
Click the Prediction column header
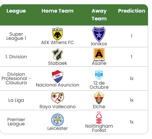pyautogui.click(x=132, y=11)
